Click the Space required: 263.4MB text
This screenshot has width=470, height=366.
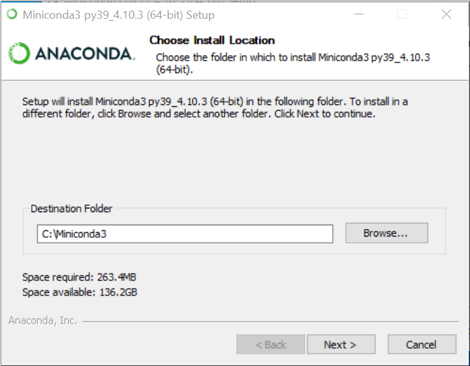click(x=79, y=277)
